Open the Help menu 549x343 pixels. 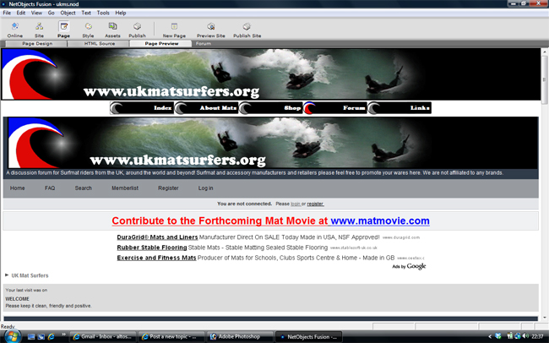[x=121, y=13]
